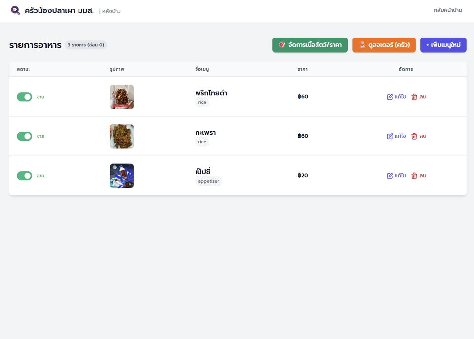Click rice tag under พริกไทยดำ

click(202, 102)
